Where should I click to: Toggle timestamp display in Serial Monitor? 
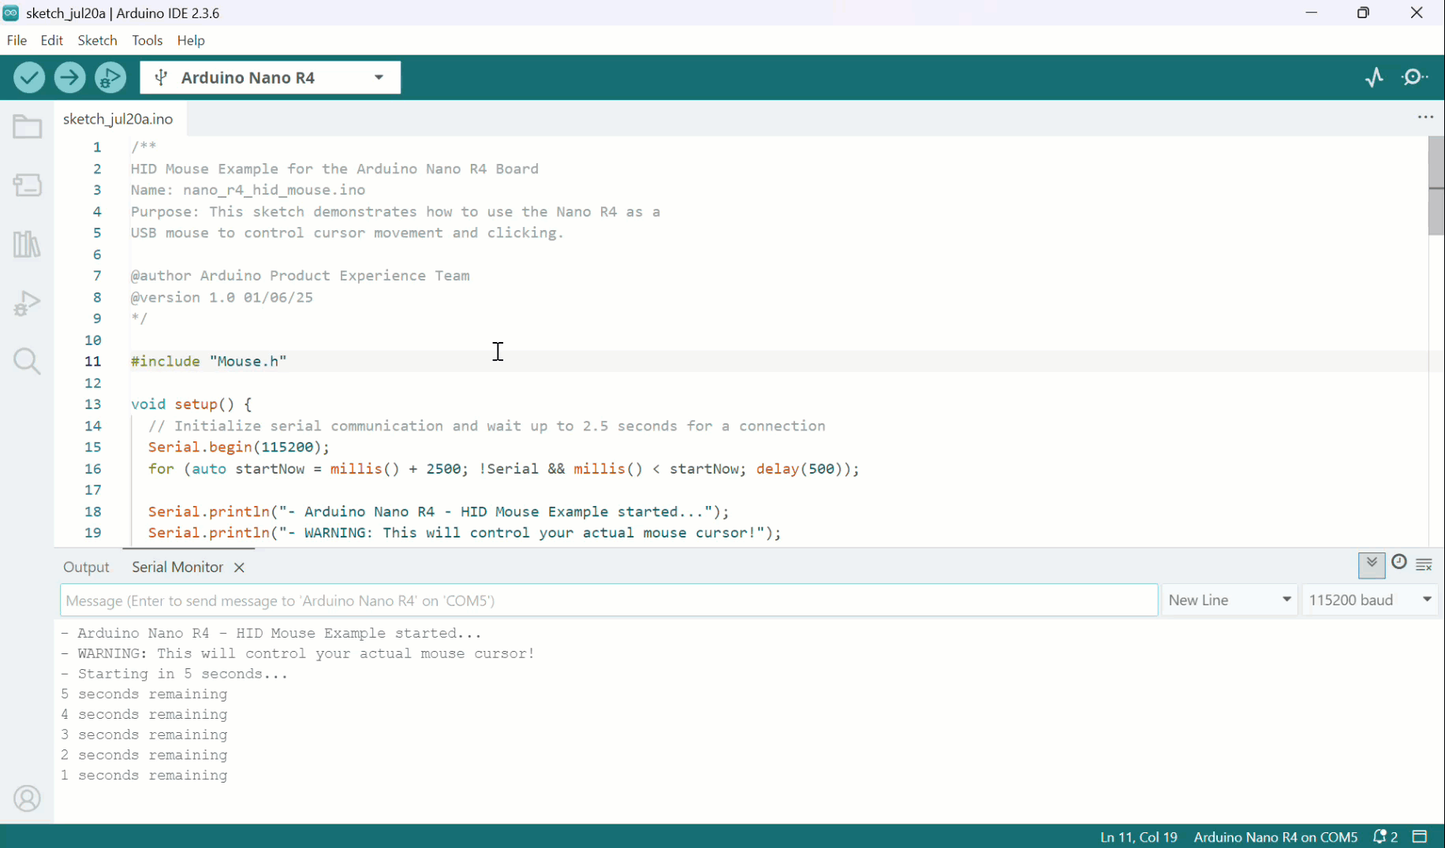tap(1398, 563)
